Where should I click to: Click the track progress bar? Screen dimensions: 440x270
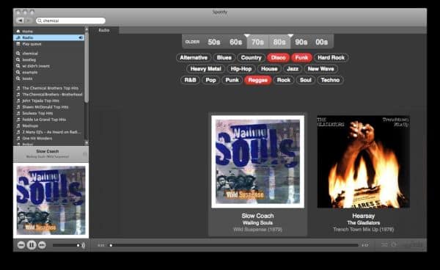coord(234,245)
